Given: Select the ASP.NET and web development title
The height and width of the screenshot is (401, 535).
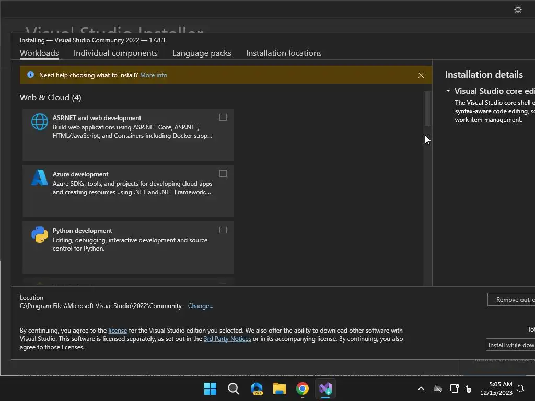Looking at the screenshot, I should (97, 117).
